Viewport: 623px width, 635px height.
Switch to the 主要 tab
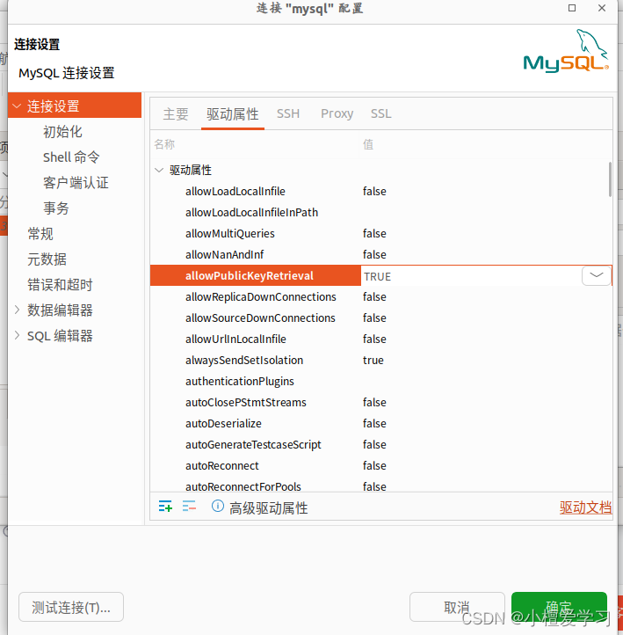(x=176, y=114)
